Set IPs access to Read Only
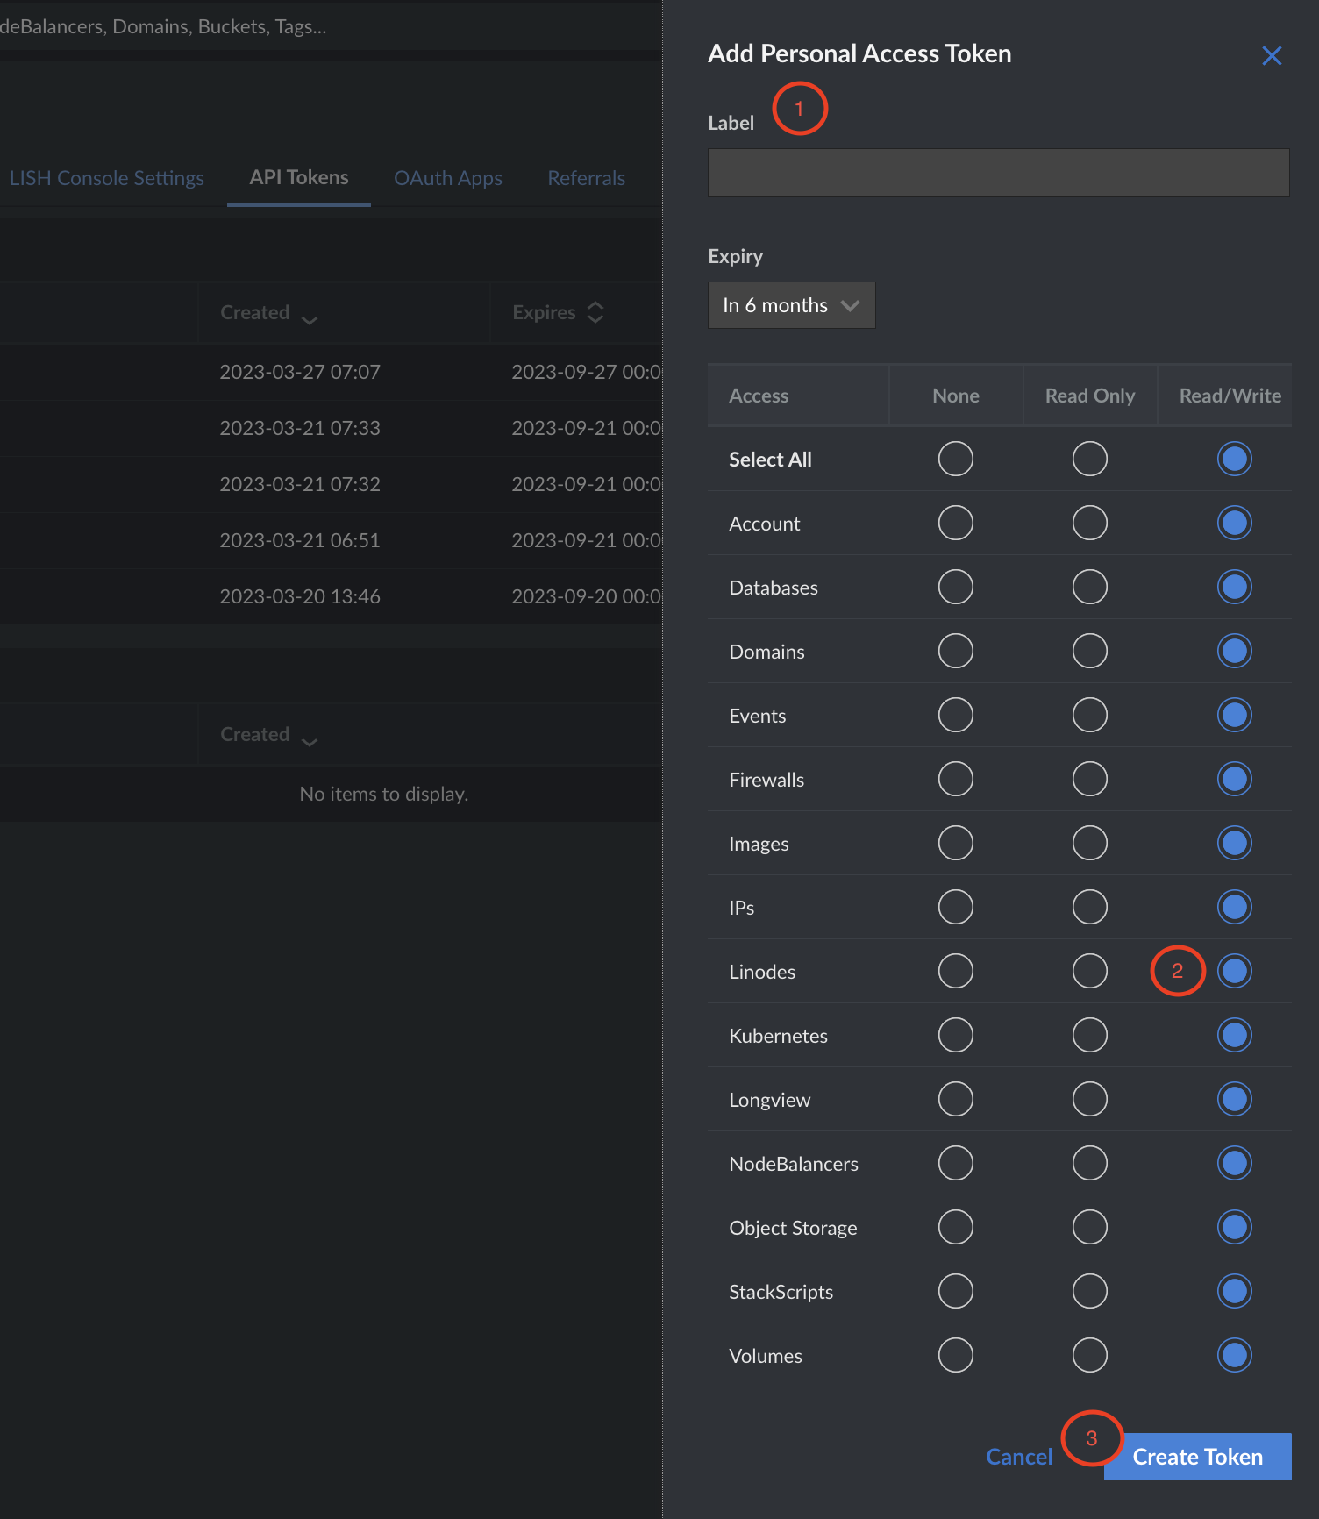The height and width of the screenshot is (1519, 1319). (x=1089, y=907)
